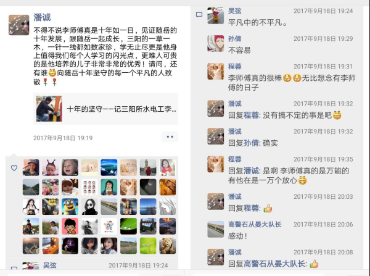This screenshot has width=370, height=276.
Task: Click commenter name 吴弦 in right panel
Action: pyautogui.click(x=235, y=10)
